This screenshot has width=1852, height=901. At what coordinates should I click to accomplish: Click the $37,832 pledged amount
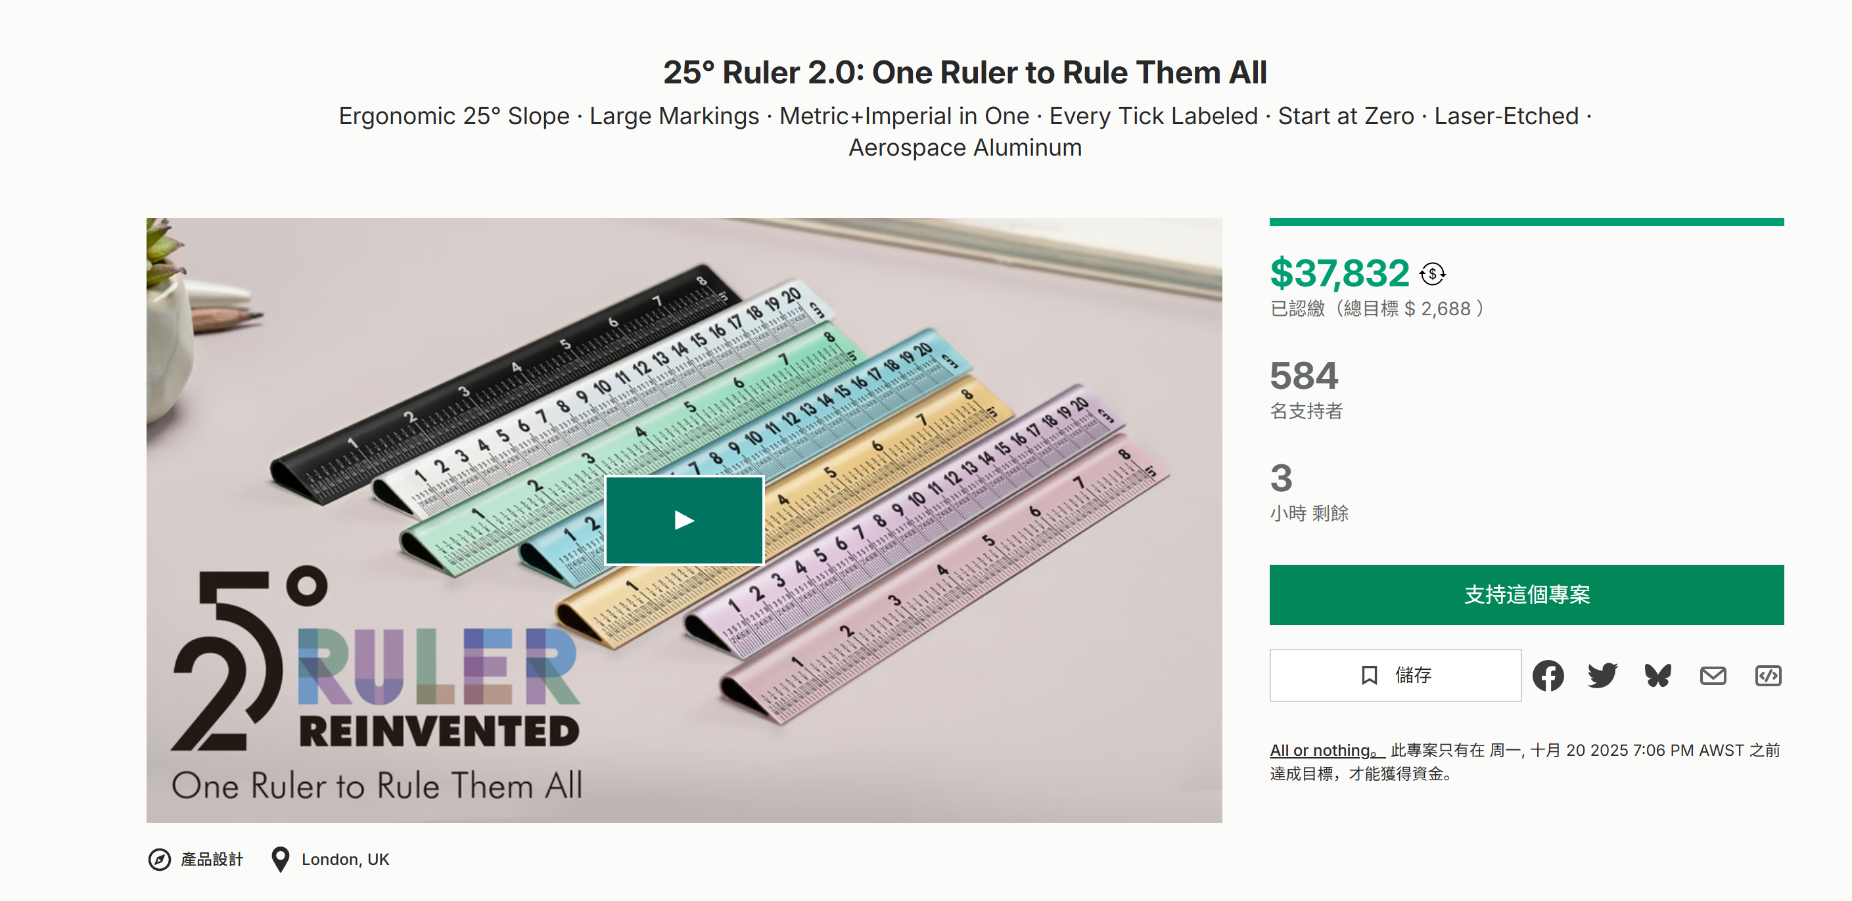[x=1339, y=274]
